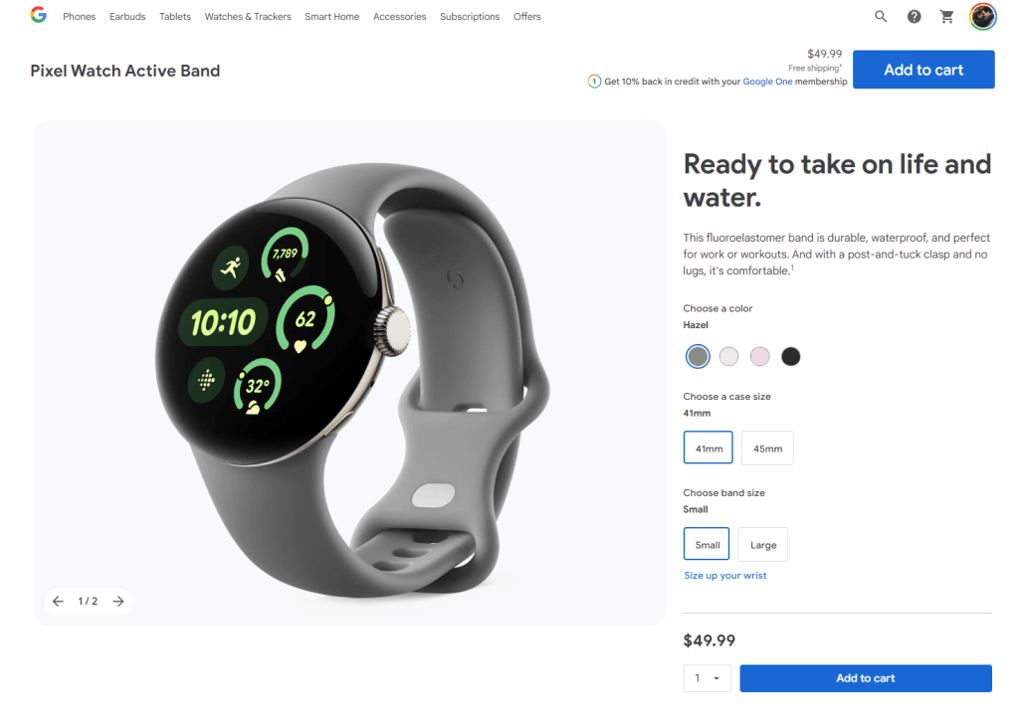The image size is (1019, 717).
Task: Click the bottom Add to cart button
Action: point(866,678)
